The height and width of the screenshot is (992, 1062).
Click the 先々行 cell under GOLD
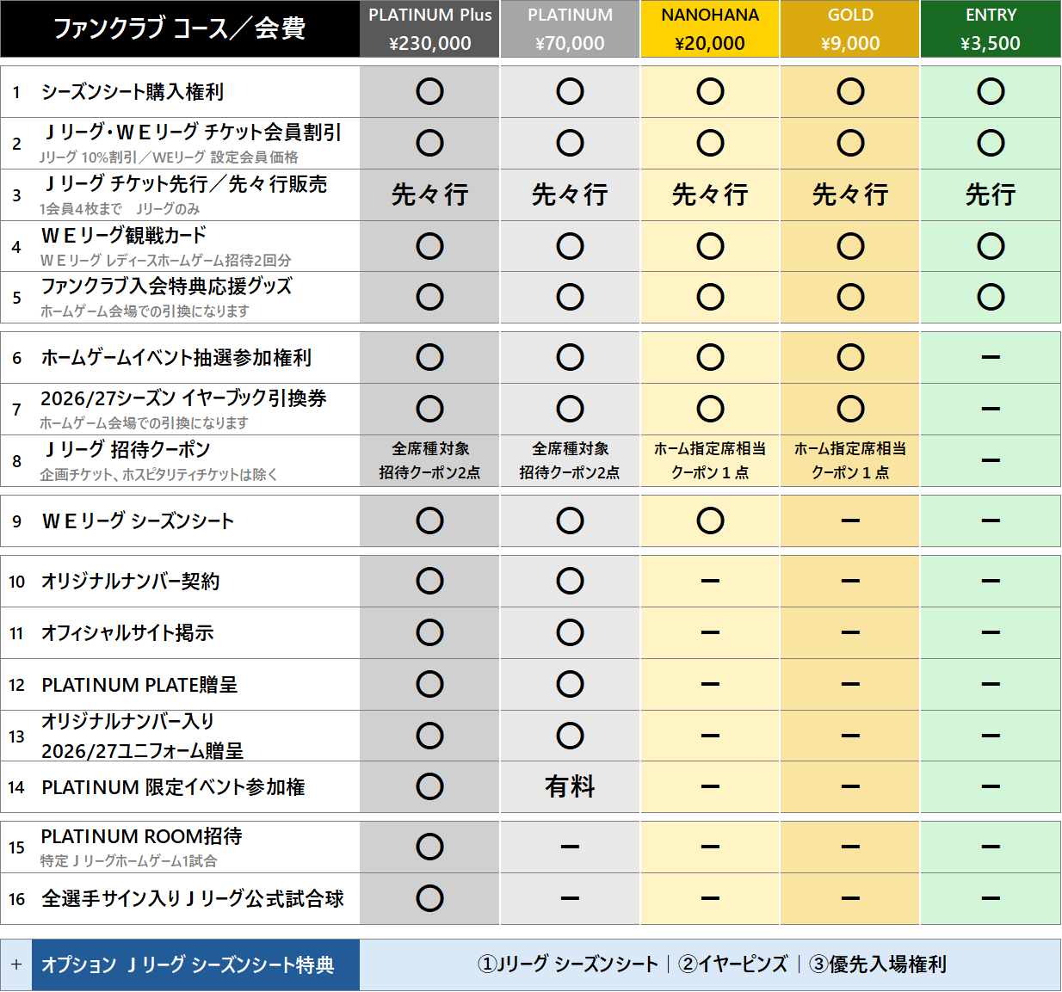(x=850, y=194)
